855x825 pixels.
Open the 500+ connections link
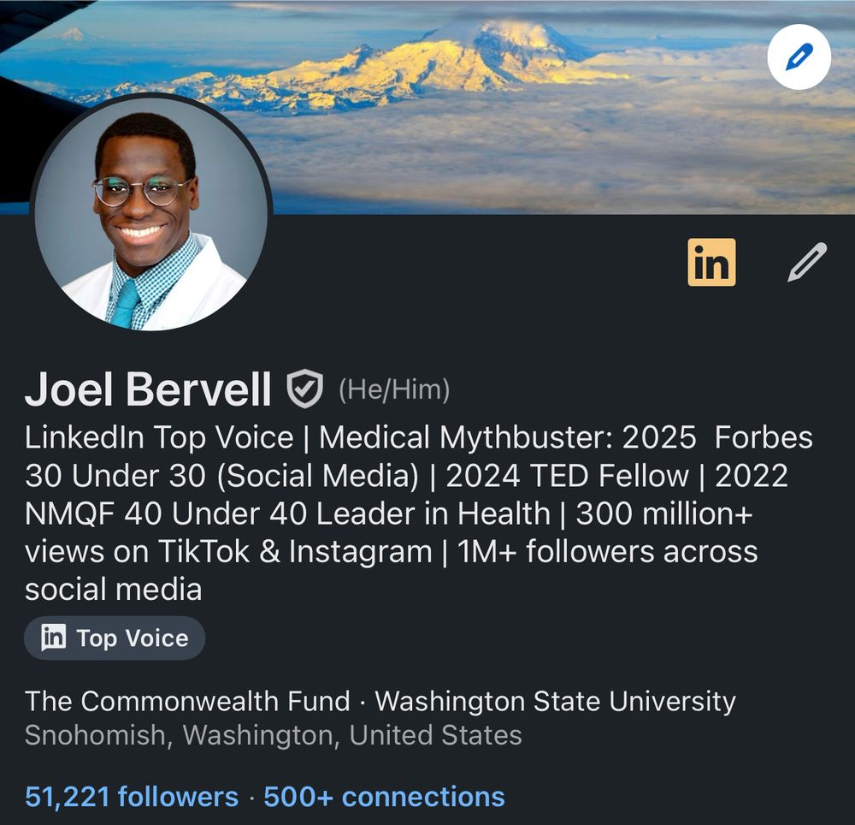tap(385, 797)
